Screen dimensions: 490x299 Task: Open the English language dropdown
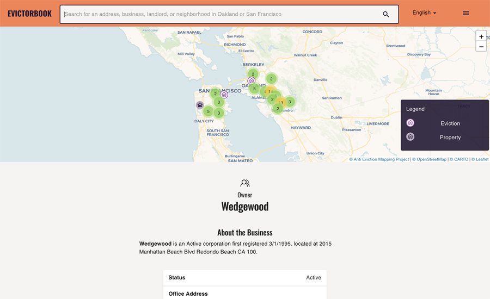424,13
